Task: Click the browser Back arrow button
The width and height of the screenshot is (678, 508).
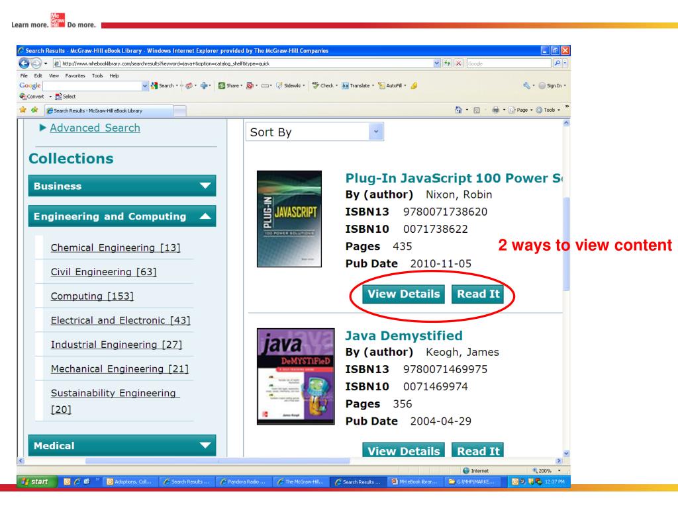Action: pyautogui.click(x=24, y=63)
